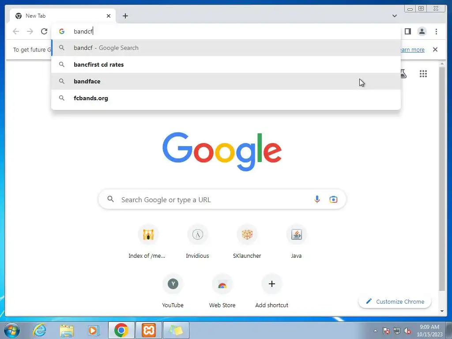This screenshot has width=452, height=339.
Task: Click the Customize Chrome button
Action: pyautogui.click(x=395, y=301)
